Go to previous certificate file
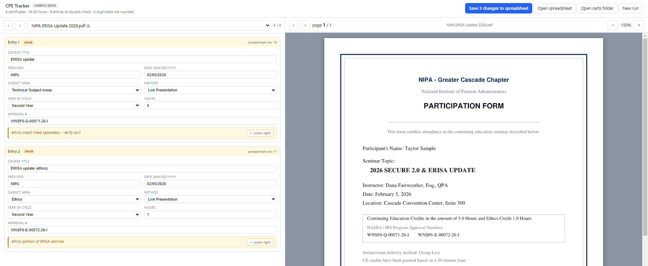 point(8,25)
